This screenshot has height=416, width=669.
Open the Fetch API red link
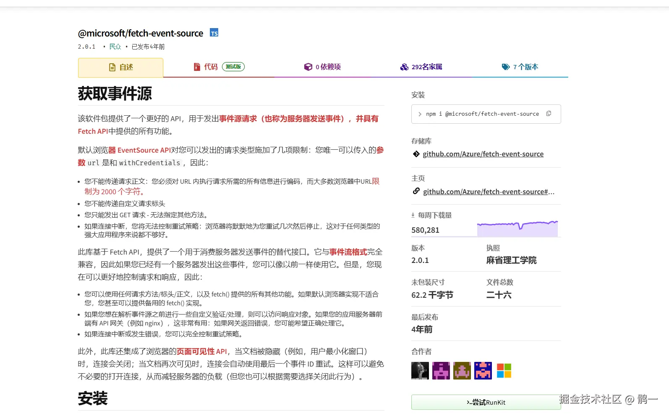[93, 131]
